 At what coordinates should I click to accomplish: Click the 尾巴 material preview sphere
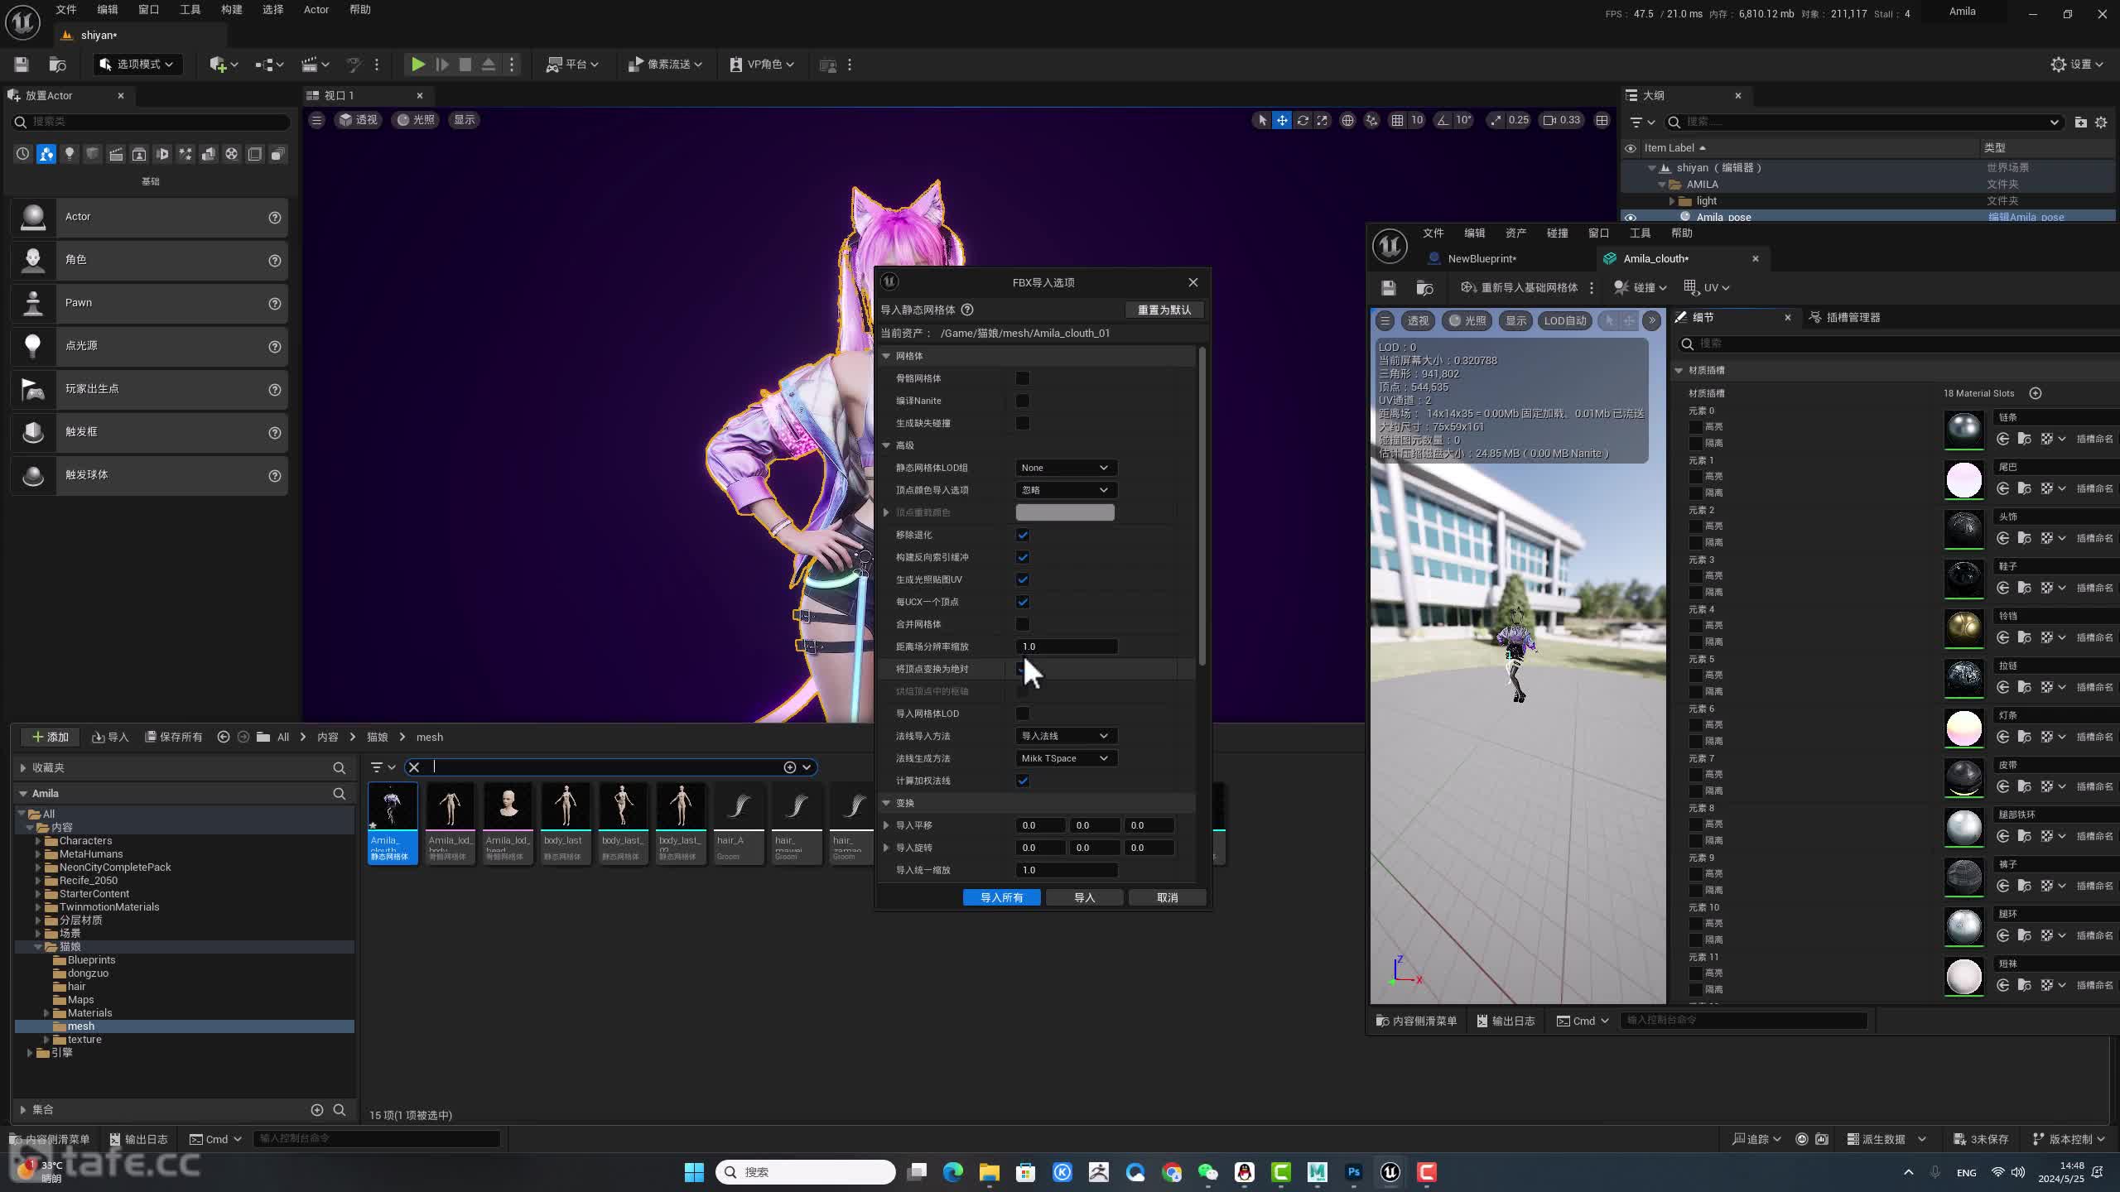point(1963,480)
